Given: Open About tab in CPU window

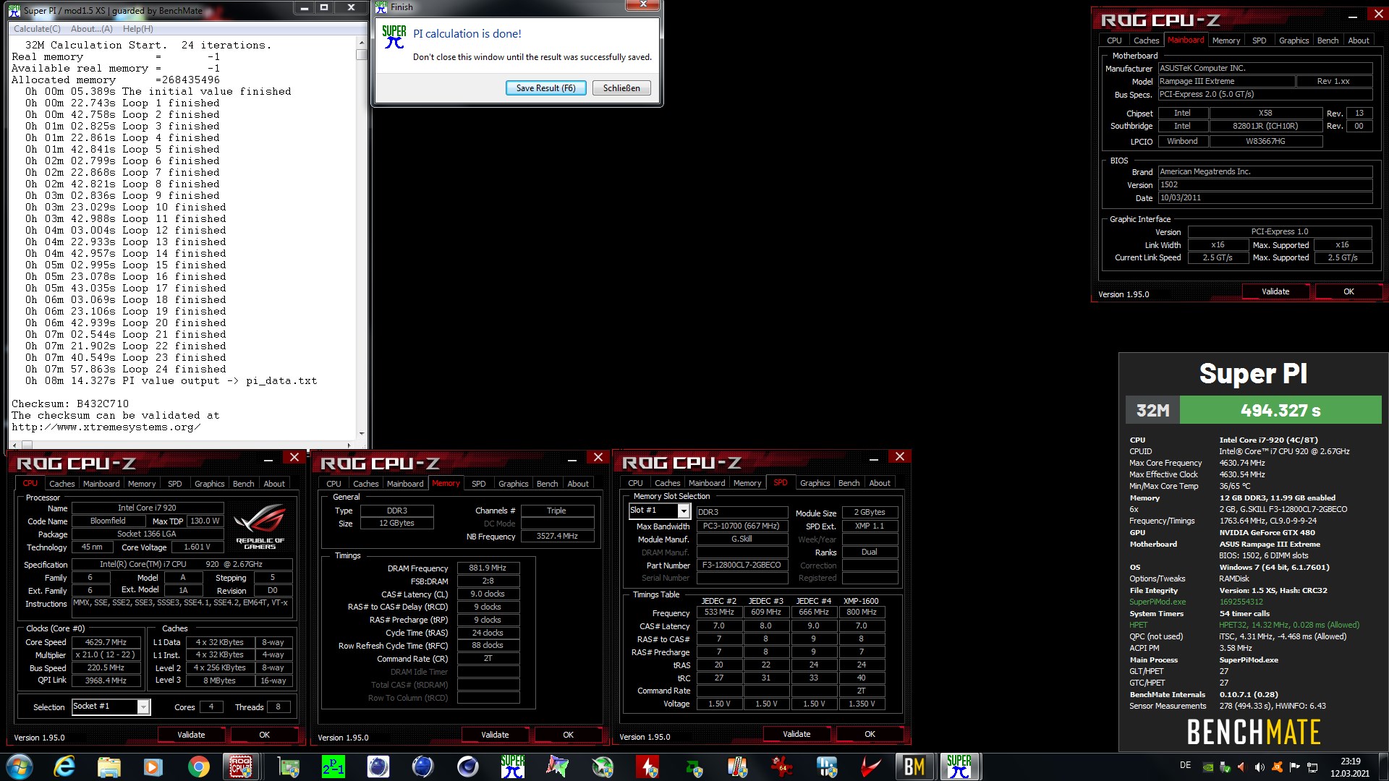Looking at the screenshot, I should pyautogui.click(x=274, y=484).
